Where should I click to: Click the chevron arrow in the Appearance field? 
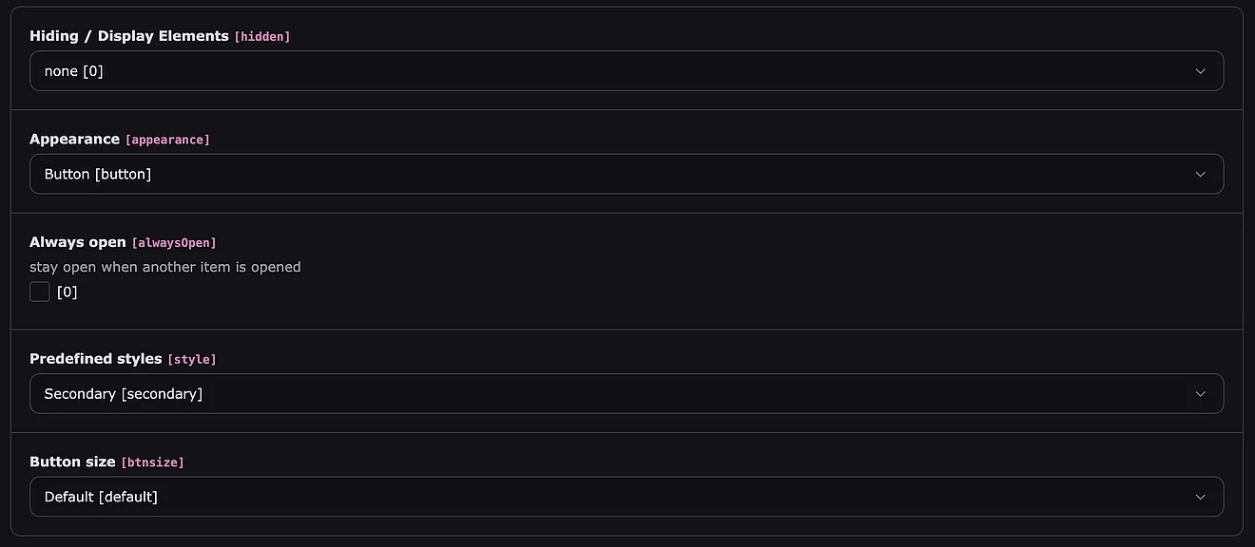pos(1200,175)
